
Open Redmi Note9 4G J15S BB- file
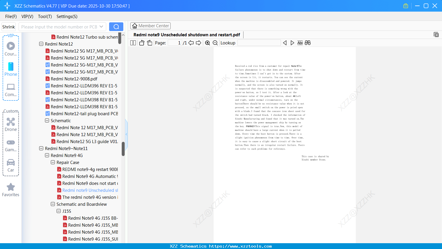[x=90, y=218]
